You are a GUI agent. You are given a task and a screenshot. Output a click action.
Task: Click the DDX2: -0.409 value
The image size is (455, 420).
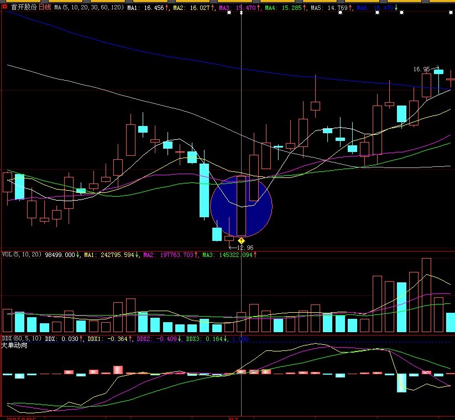coord(156,339)
